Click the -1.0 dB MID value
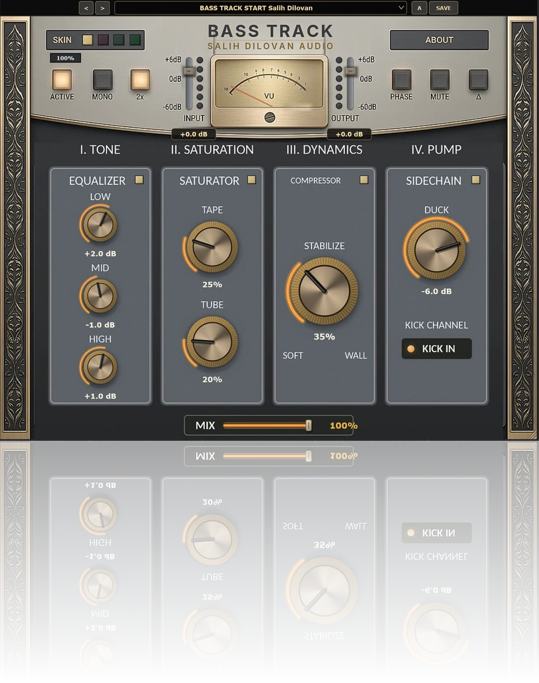Screen dimensions: 539x683 pos(100,325)
